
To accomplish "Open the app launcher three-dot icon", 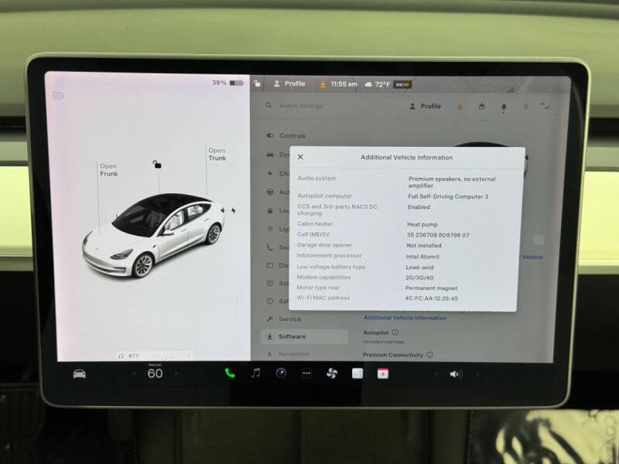I will tap(306, 374).
